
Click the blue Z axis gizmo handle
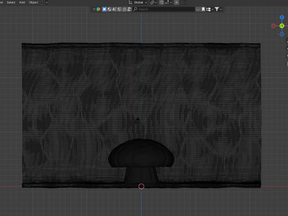(x=282, y=17)
